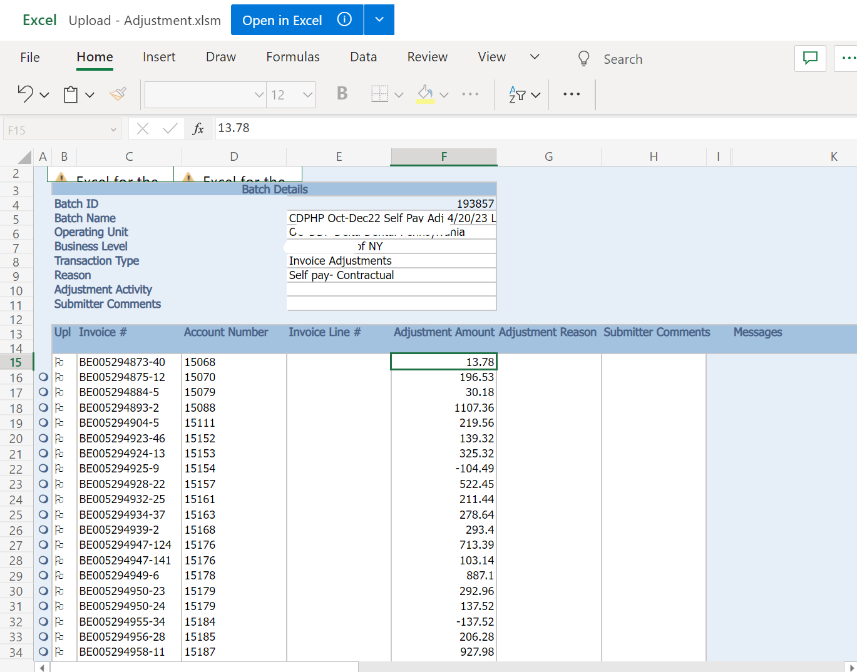Select radio circle for row 34
The height and width of the screenshot is (672, 857).
[x=43, y=652]
